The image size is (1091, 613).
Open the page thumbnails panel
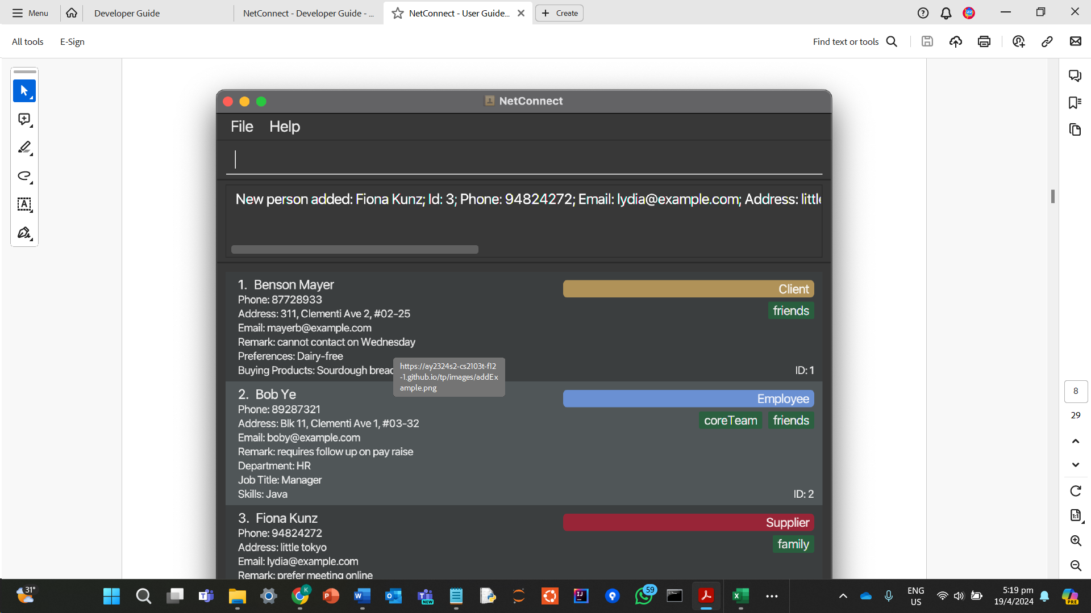coord(1075,129)
